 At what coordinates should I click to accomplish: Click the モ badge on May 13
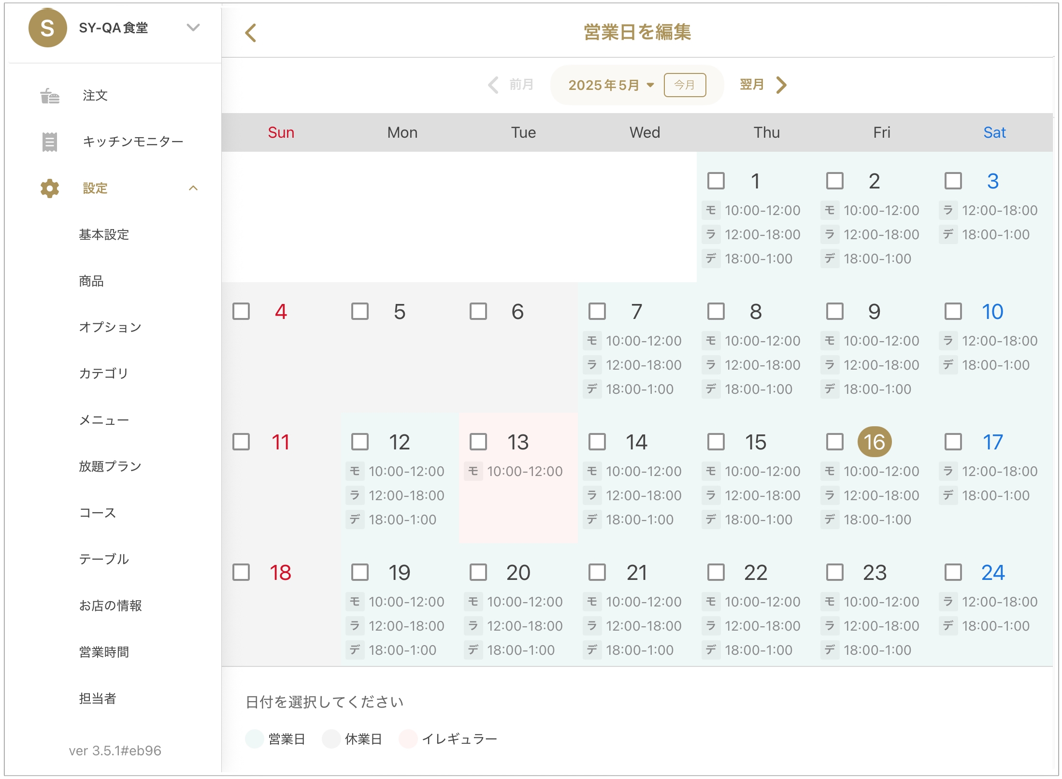(473, 471)
